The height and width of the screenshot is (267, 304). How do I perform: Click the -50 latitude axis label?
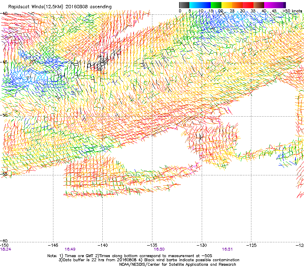[x=4, y=115]
